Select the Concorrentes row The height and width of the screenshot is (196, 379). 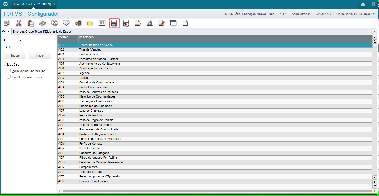click(214, 54)
